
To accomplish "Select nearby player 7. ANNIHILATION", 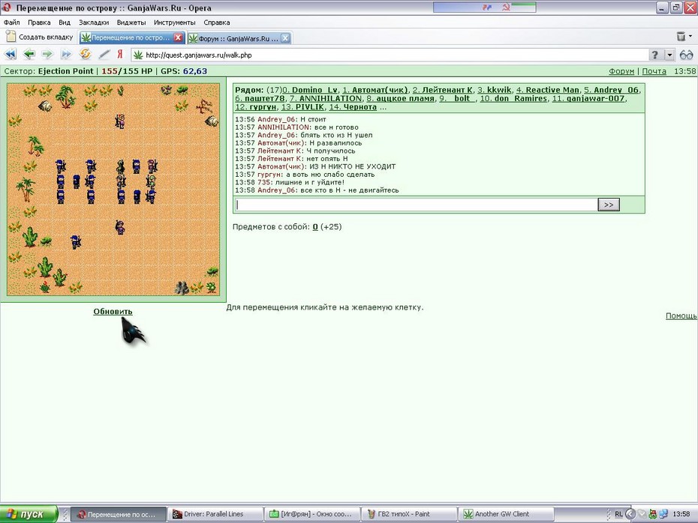I will [326, 98].
